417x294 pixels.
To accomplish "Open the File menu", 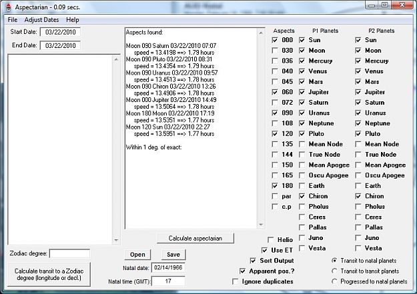I will [x=13, y=20].
